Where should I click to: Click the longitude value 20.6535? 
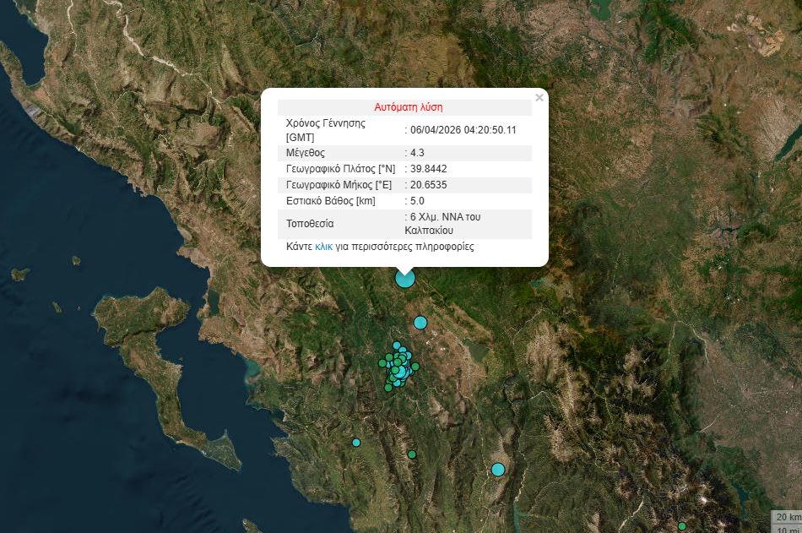pyautogui.click(x=428, y=185)
